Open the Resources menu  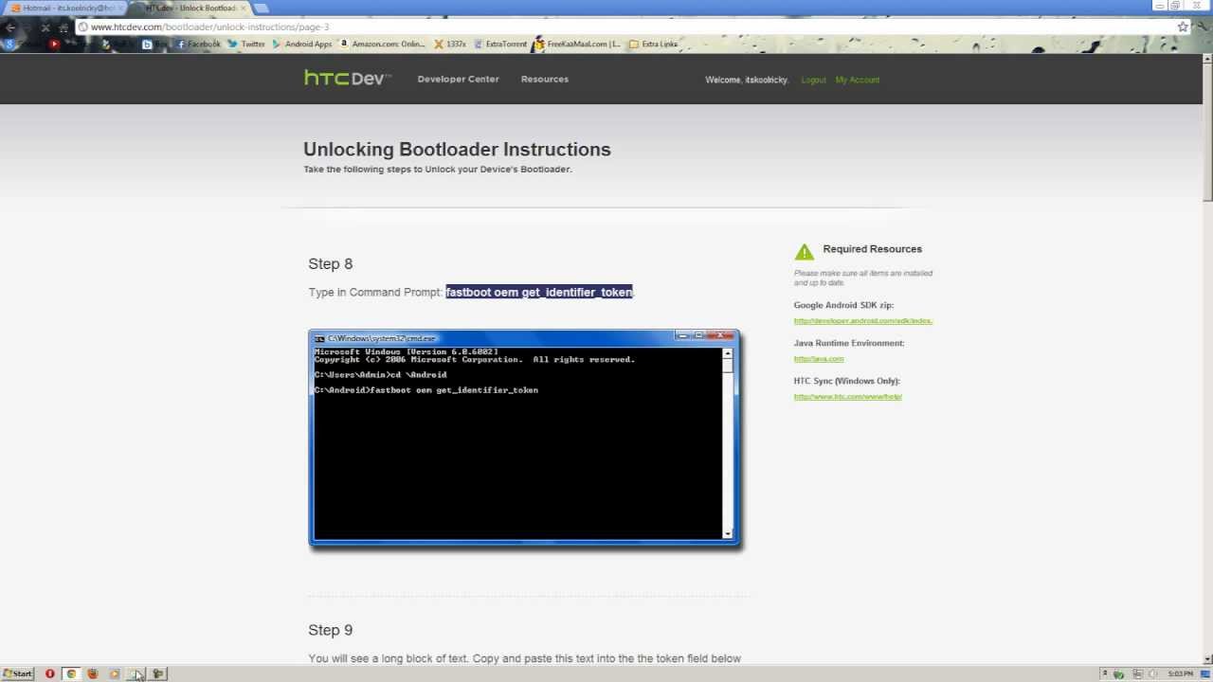click(545, 79)
